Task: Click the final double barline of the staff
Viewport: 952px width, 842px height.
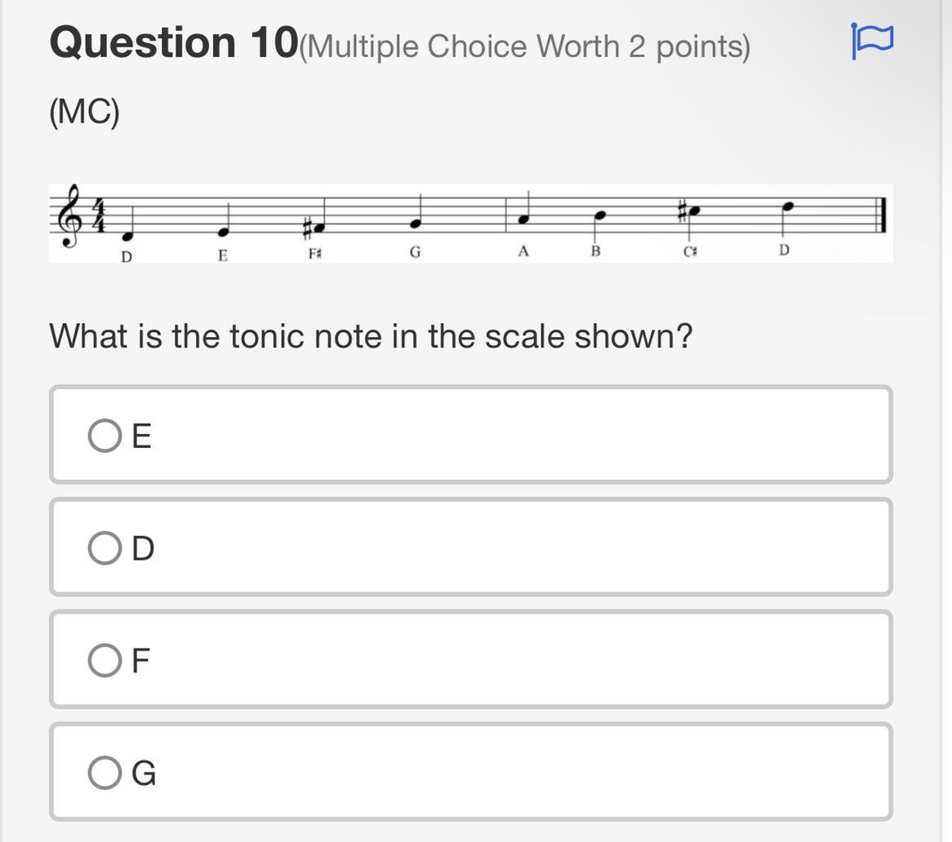Action: tap(883, 216)
